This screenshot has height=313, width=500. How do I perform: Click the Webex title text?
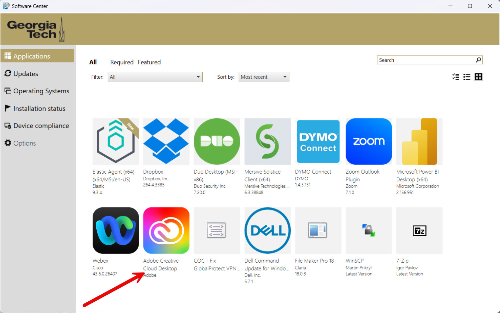tap(100, 261)
